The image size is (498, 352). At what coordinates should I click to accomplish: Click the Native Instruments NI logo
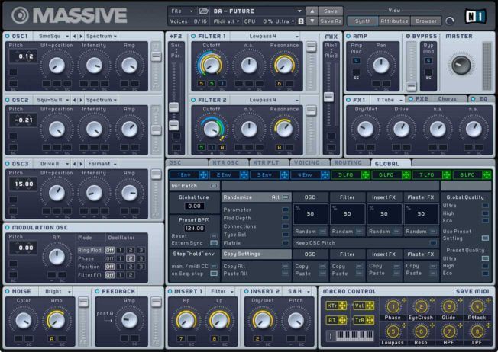click(x=475, y=16)
